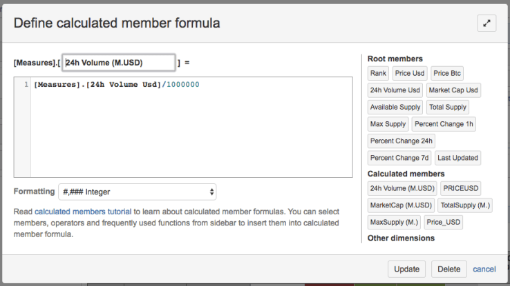Insert the Rank root member
The width and height of the screenshot is (510, 286).
pyautogui.click(x=378, y=73)
